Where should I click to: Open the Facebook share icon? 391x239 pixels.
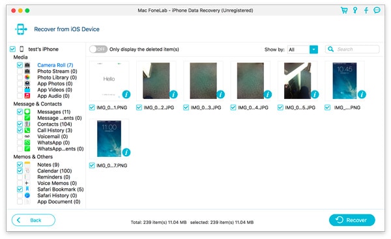366,10
